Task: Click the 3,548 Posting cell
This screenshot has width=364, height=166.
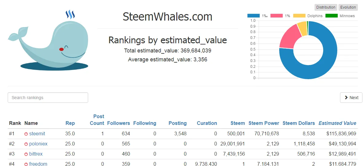Action: [181, 134]
